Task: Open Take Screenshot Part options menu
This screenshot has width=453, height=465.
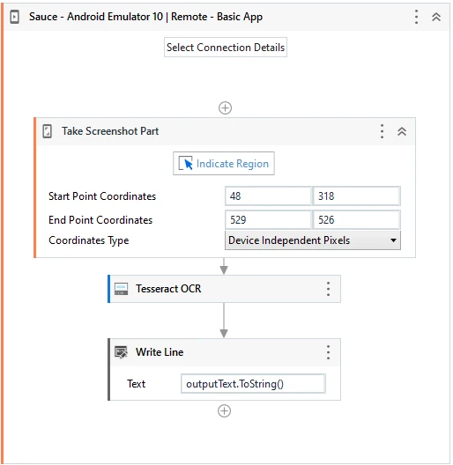Action: (x=382, y=131)
